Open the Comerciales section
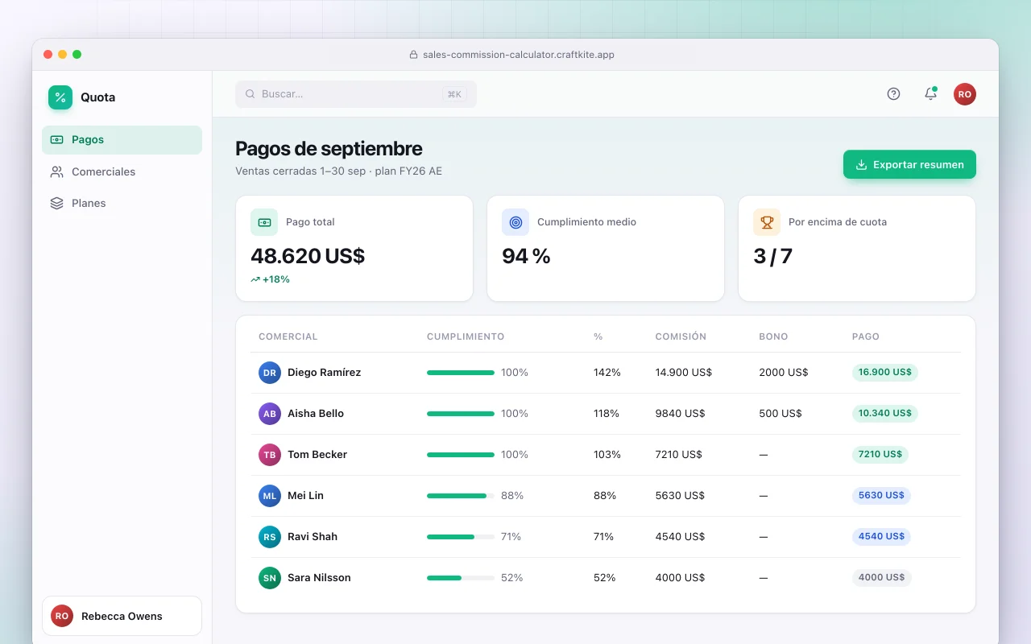 (122, 171)
